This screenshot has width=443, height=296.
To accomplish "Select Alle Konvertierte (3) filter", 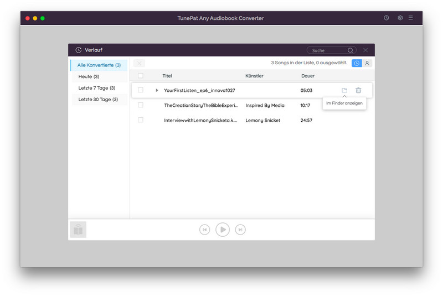I will point(99,65).
